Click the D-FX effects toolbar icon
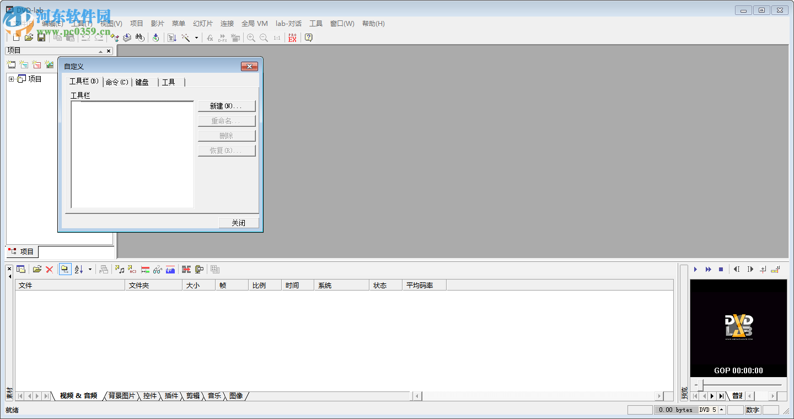Image resolution: width=794 pixels, height=419 pixels. click(222, 37)
